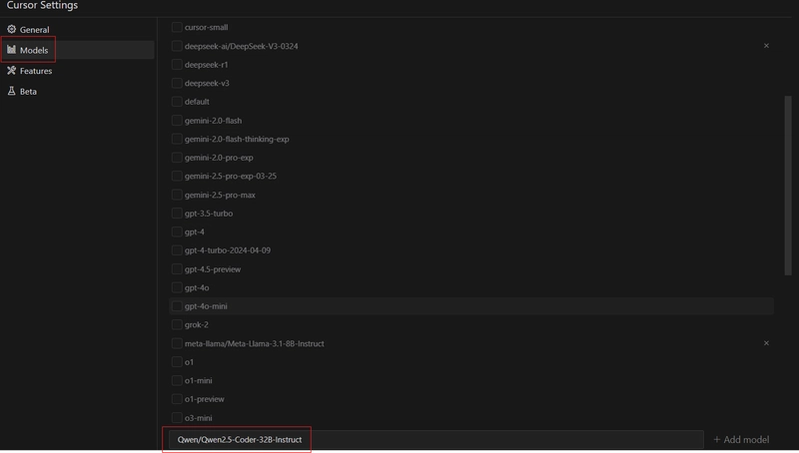Click the gpt-4.5-preview model name
799x453 pixels.
tap(213, 269)
